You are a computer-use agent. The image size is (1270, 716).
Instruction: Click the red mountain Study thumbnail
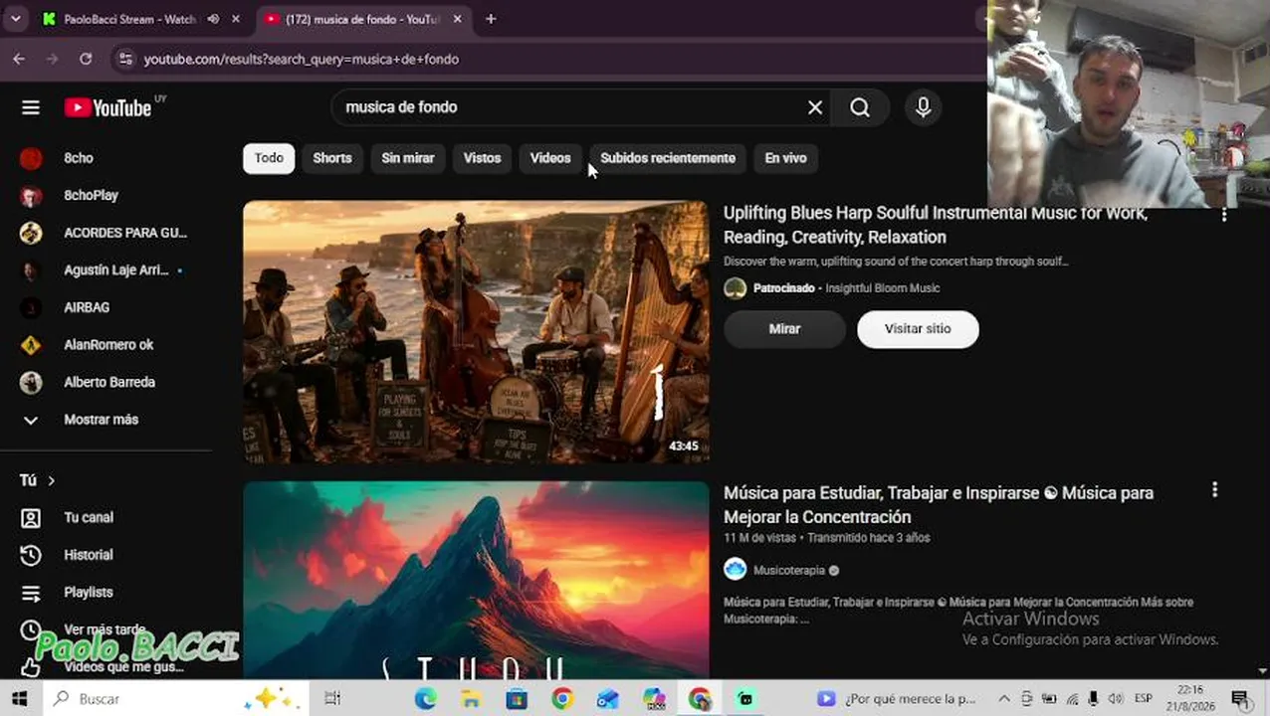476,580
